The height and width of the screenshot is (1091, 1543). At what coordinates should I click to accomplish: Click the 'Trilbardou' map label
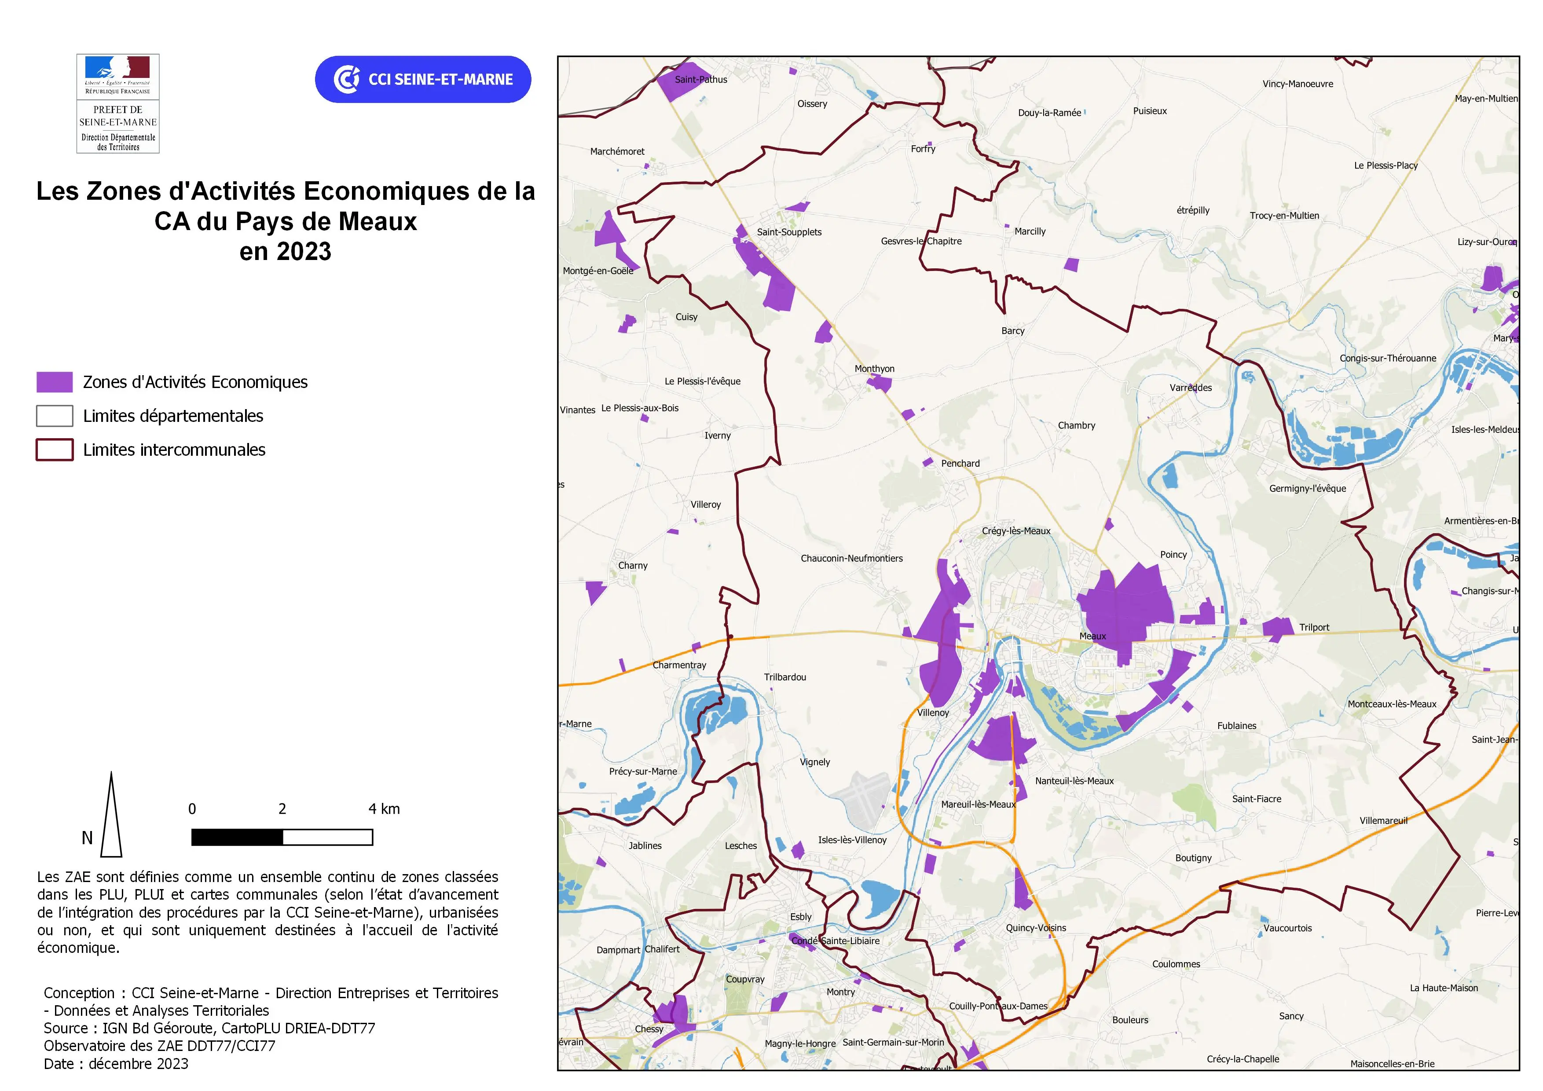coord(785,677)
